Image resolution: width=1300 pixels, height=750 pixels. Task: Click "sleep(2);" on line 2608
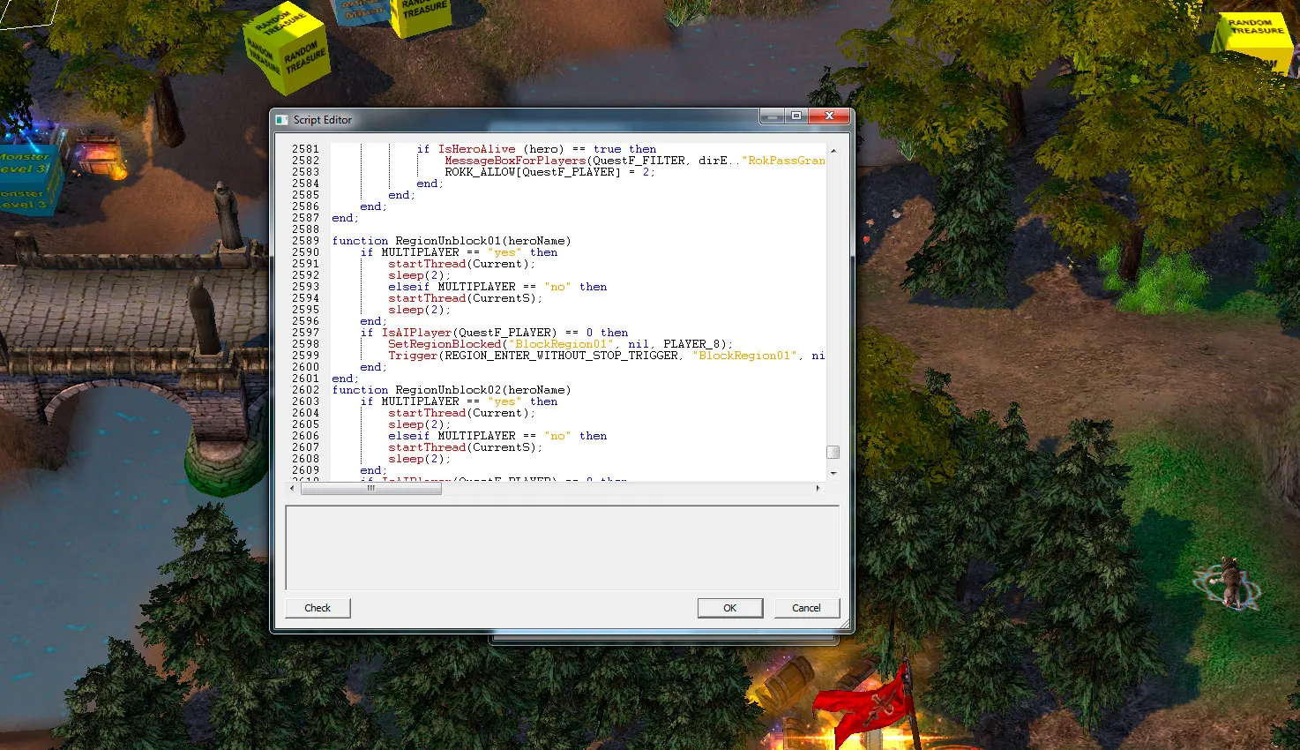[420, 459]
